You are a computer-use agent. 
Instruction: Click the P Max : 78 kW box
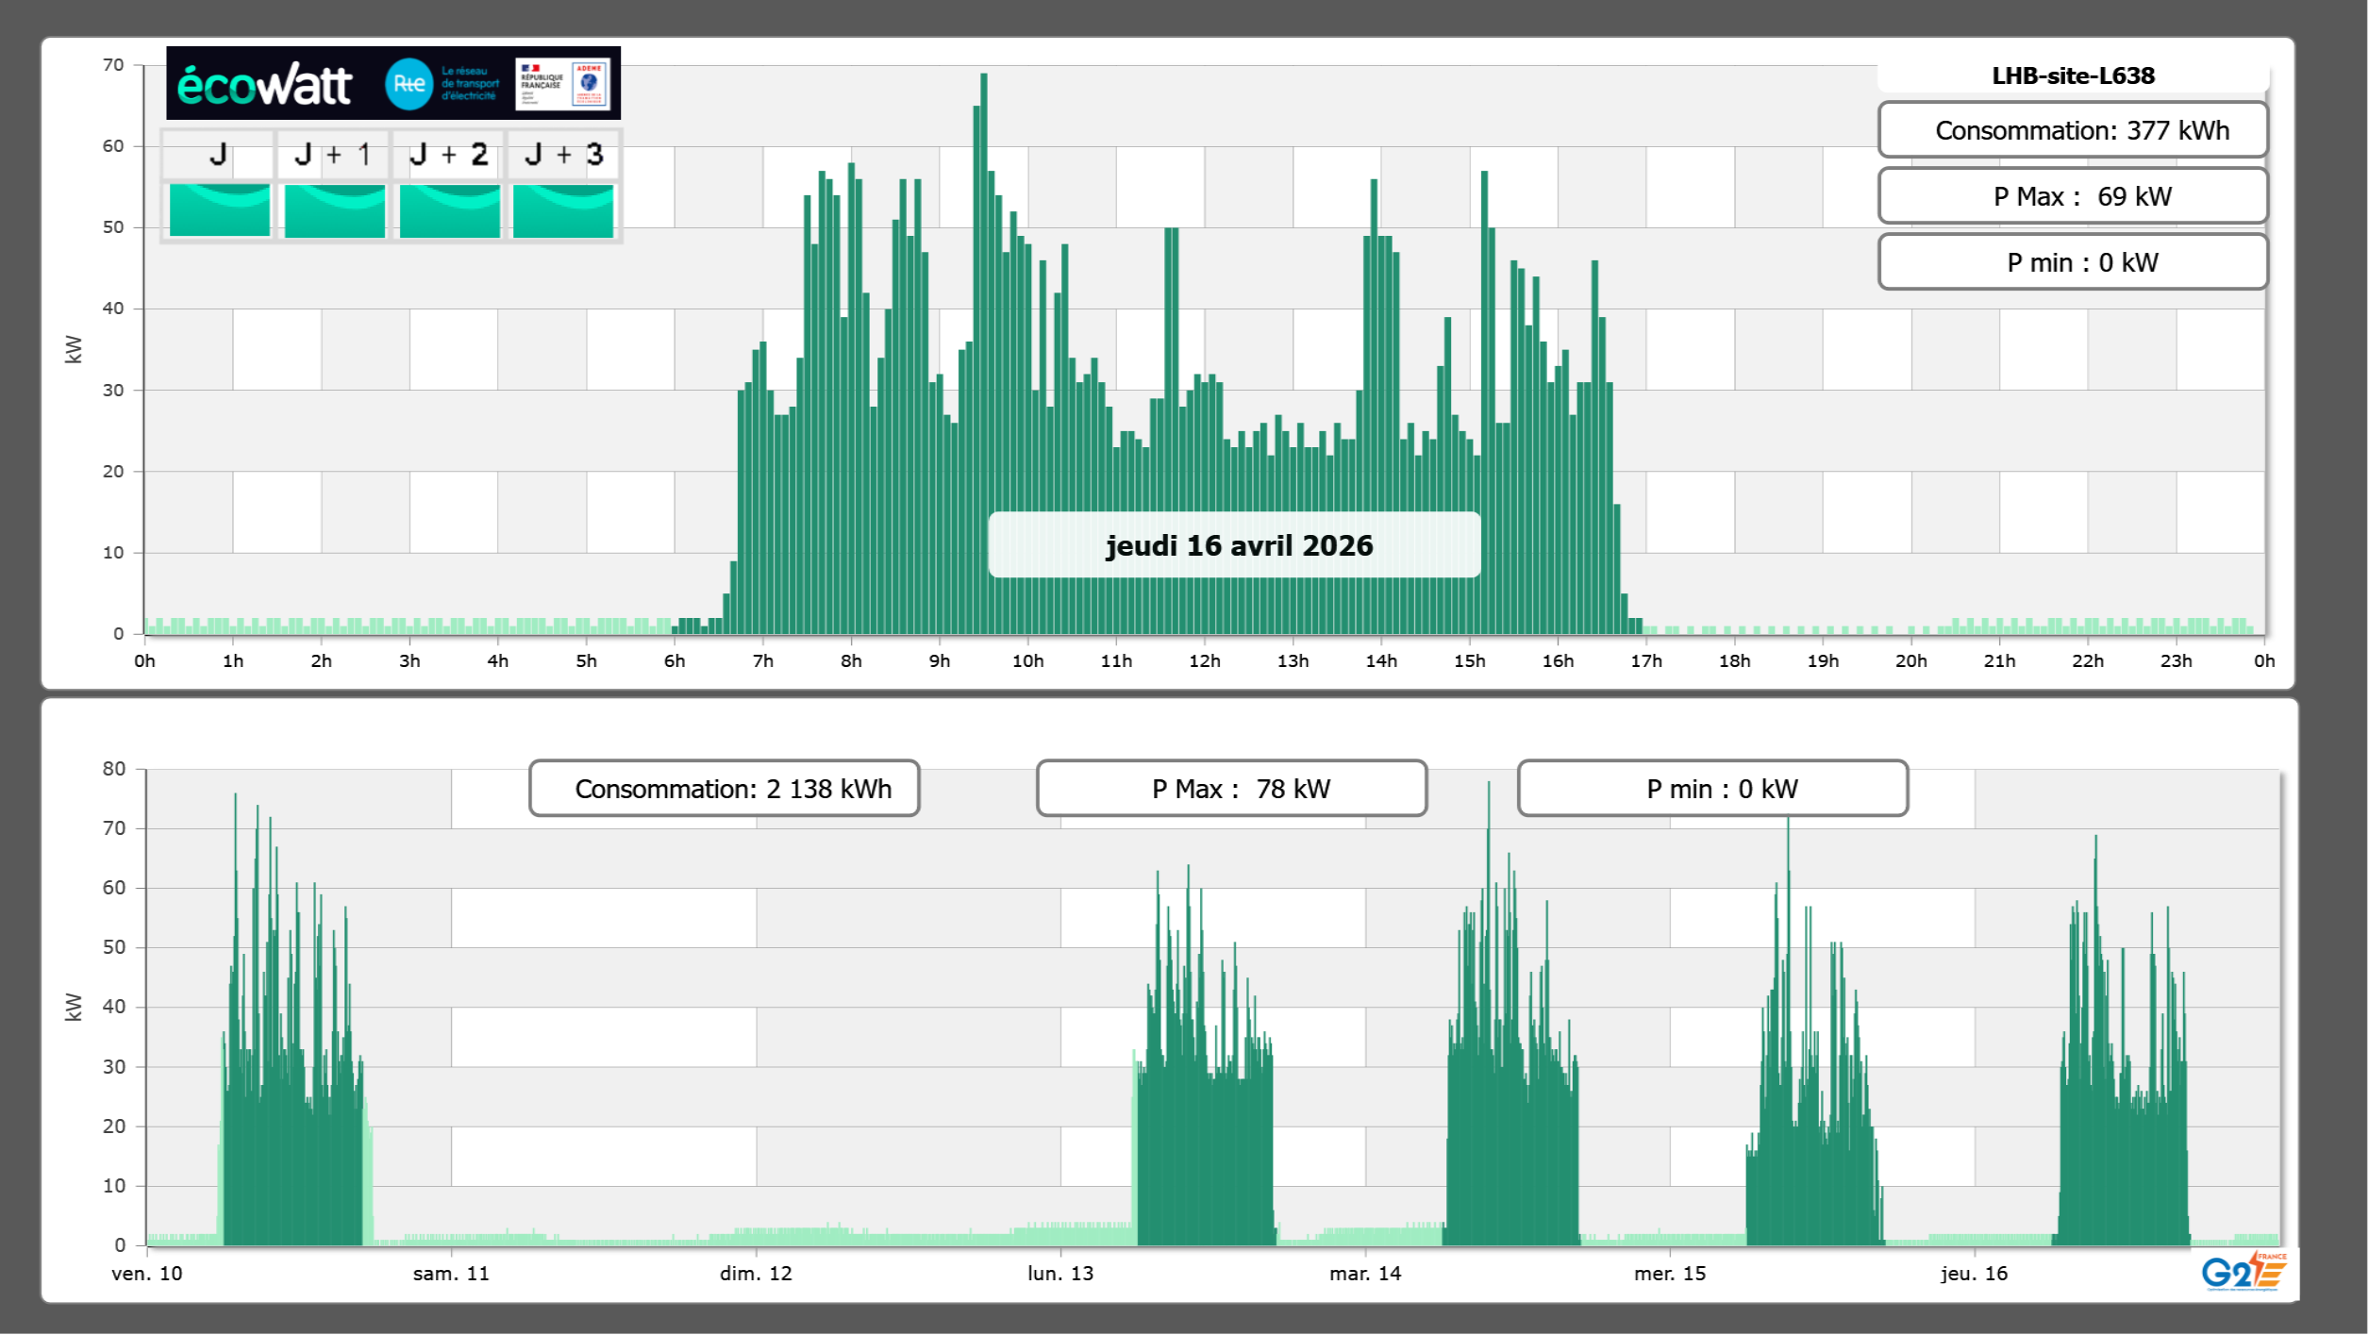pos(1231,789)
